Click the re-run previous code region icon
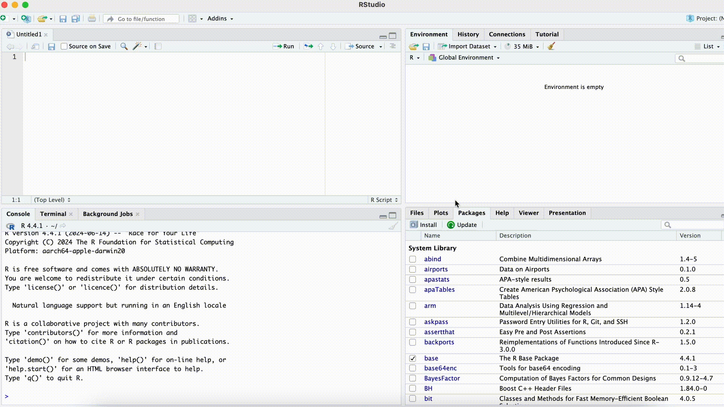724x407 pixels. pyautogui.click(x=308, y=46)
